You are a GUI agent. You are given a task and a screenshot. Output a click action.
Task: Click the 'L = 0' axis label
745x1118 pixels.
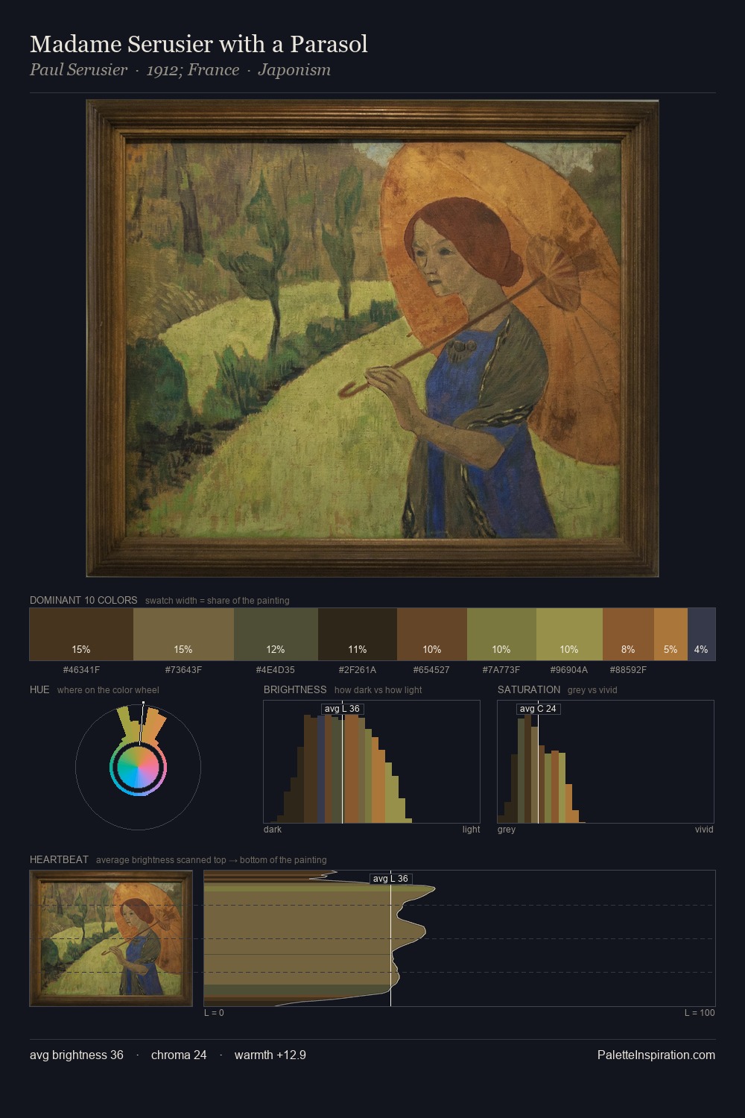point(214,1013)
